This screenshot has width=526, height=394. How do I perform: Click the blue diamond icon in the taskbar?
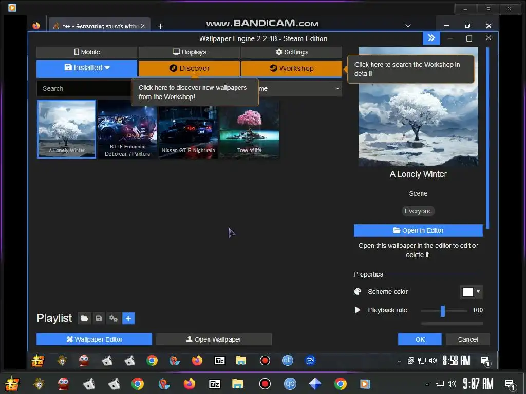tap(315, 384)
